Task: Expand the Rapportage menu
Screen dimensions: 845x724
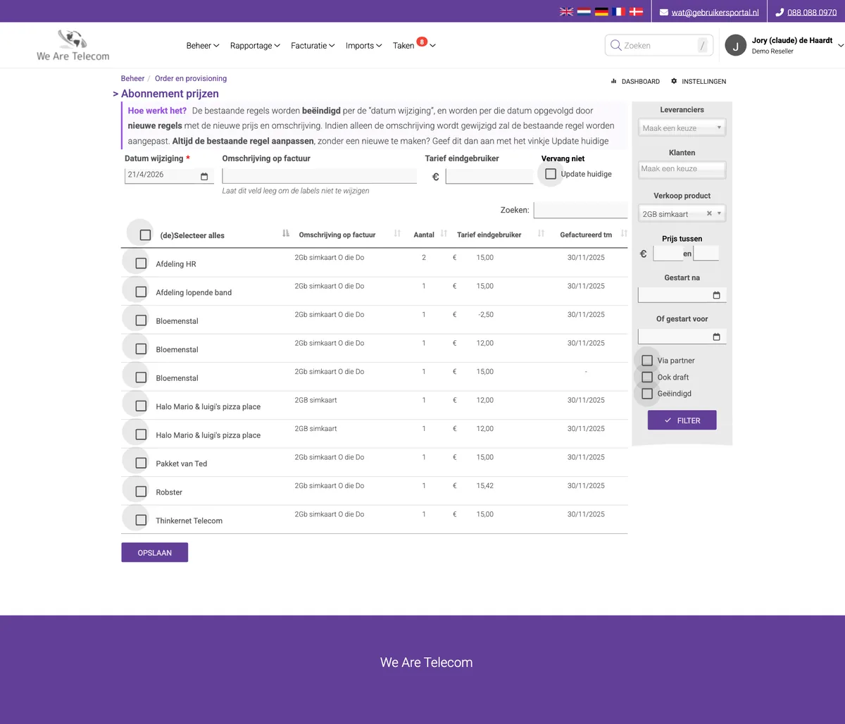Action: [x=255, y=45]
